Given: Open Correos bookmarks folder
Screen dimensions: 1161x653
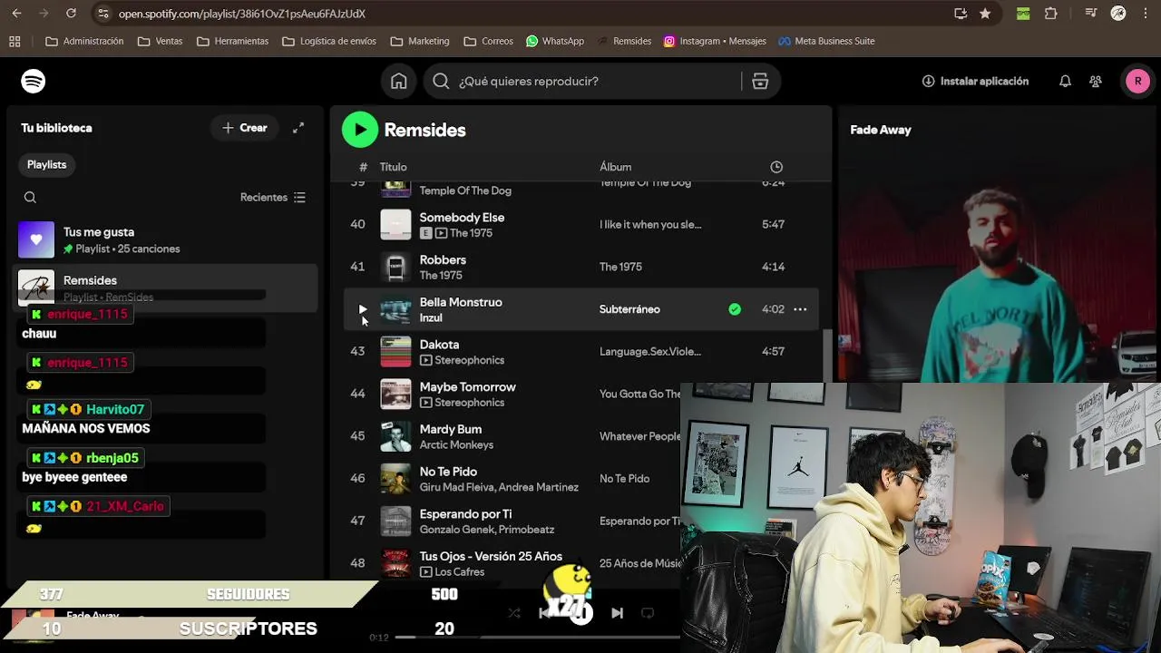Looking at the screenshot, I should point(488,41).
